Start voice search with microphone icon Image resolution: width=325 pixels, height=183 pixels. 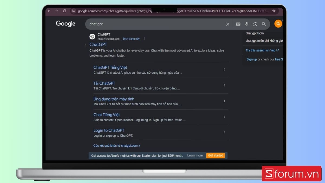pos(247,24)
